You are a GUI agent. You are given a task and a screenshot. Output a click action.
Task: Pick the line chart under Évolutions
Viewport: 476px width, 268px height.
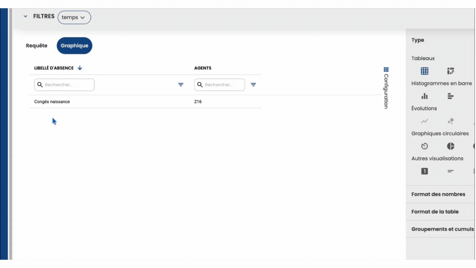[x=424, y=121]
